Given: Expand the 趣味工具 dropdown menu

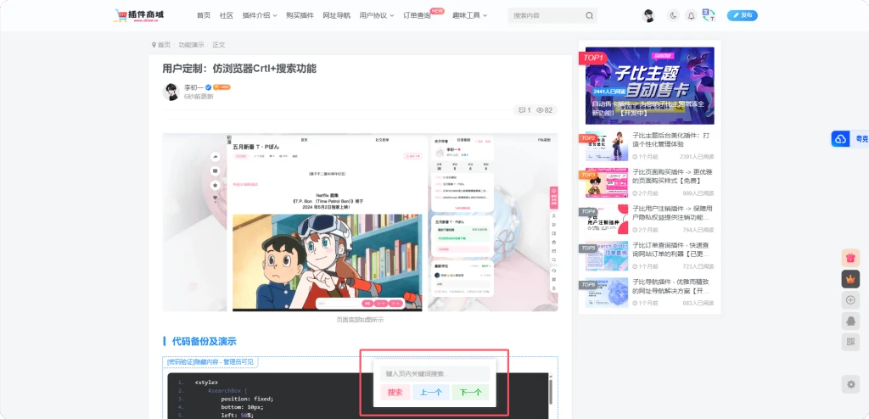Looking at the screenshot, I should click(469, 15).
